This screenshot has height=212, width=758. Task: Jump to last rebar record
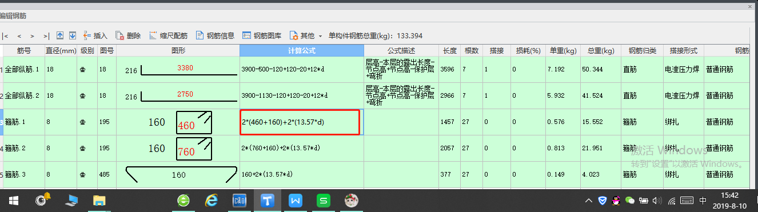46,35
